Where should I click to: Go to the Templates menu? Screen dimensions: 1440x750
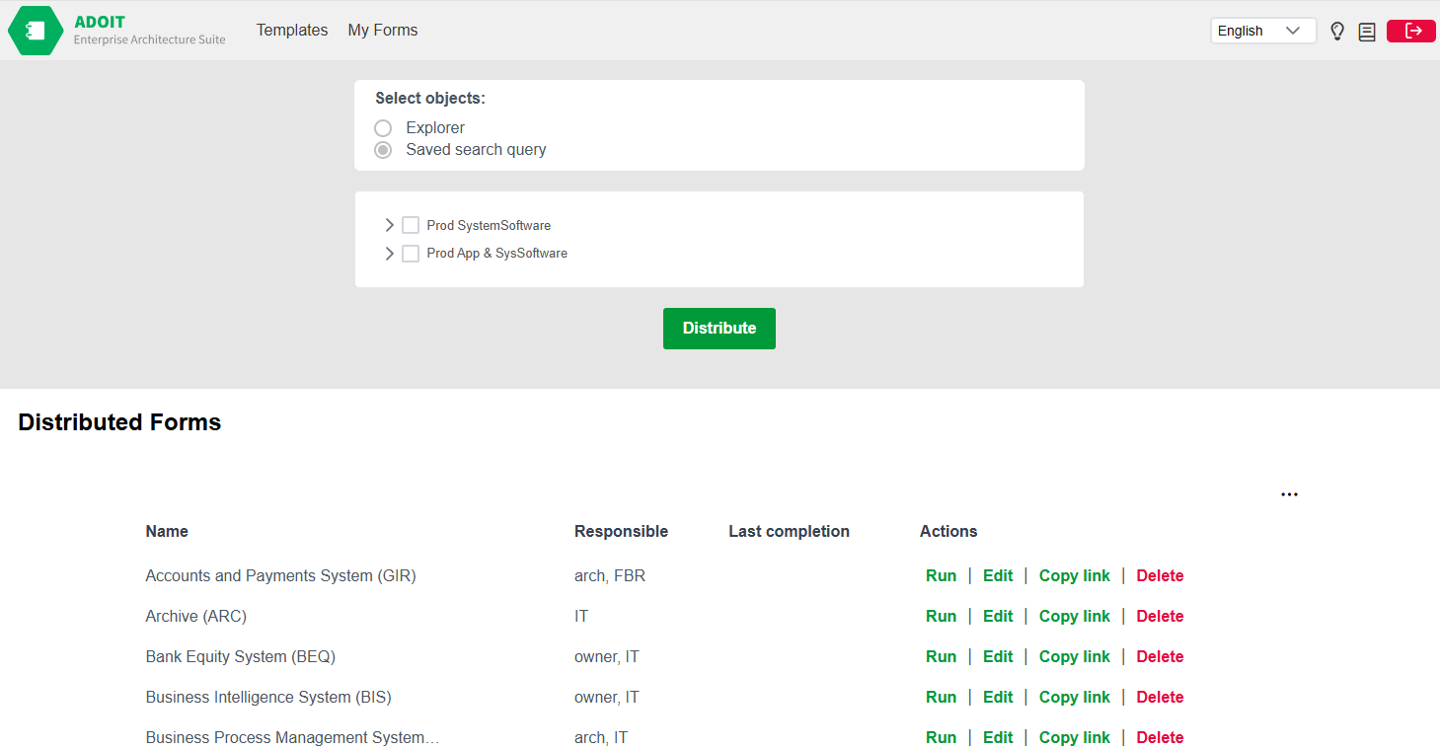292,31
